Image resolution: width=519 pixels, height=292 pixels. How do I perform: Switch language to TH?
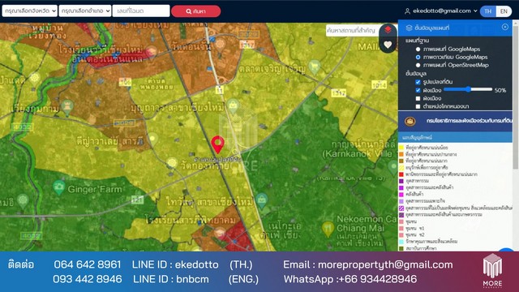pyautogui.click(x=488, y=11)
